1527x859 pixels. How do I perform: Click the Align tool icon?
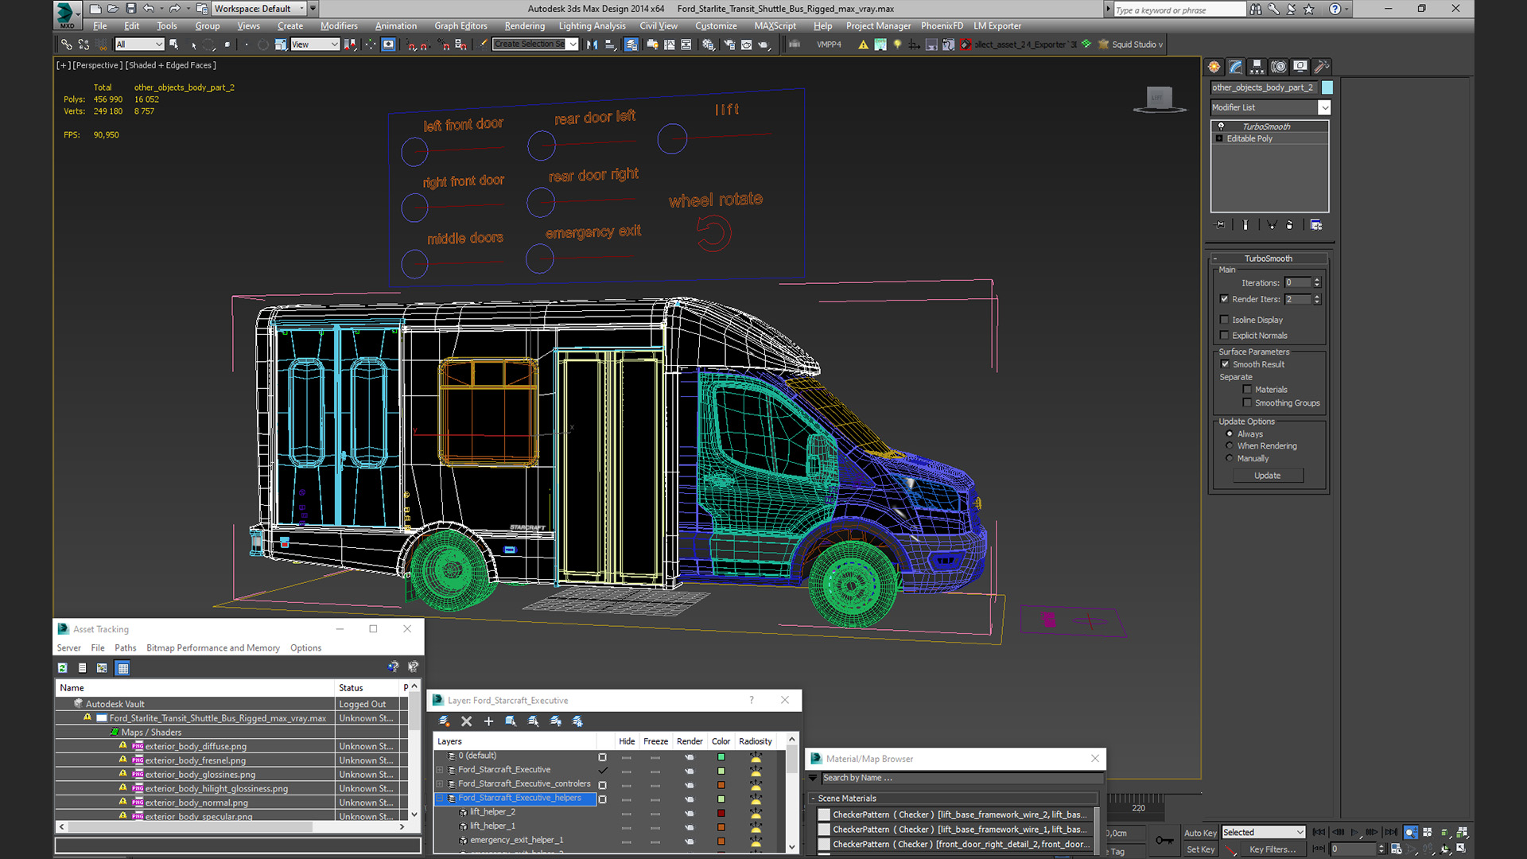pos(611,45)
